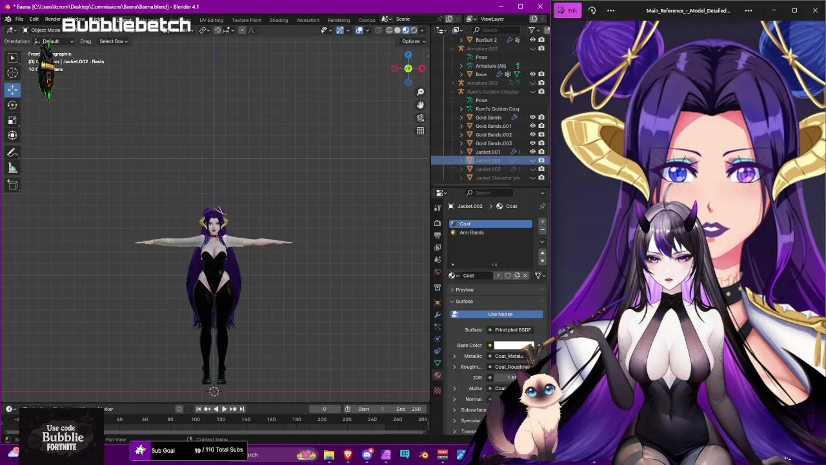Switch to UV Editing workspace
This screenshot has height=465, width=826.
point(211,20)
